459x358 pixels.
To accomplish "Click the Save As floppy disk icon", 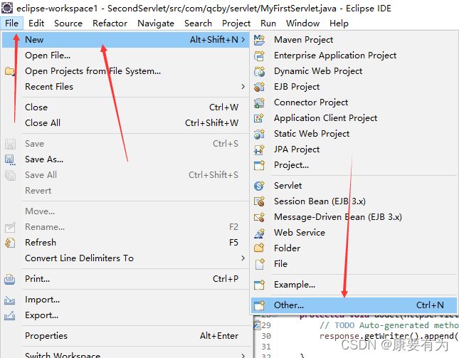I will pyautogui.click(x=10, y=159).
